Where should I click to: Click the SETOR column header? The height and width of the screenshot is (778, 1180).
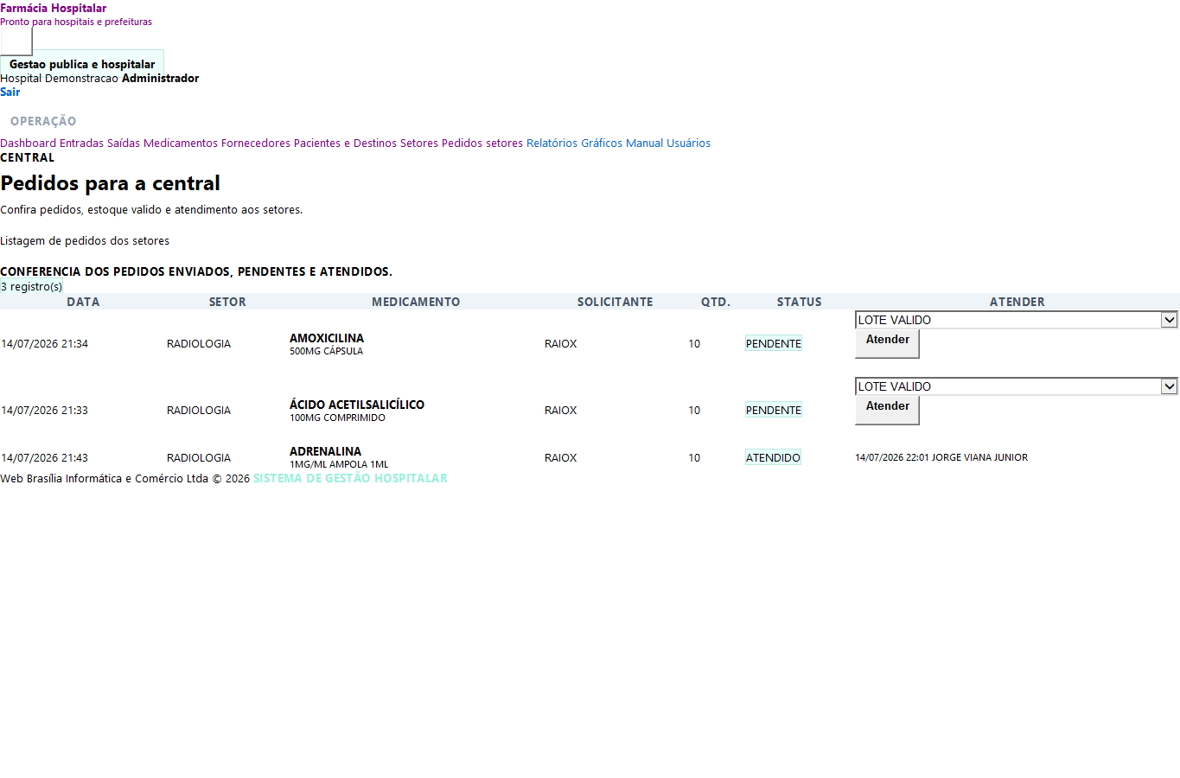click(x=227, y=302)
